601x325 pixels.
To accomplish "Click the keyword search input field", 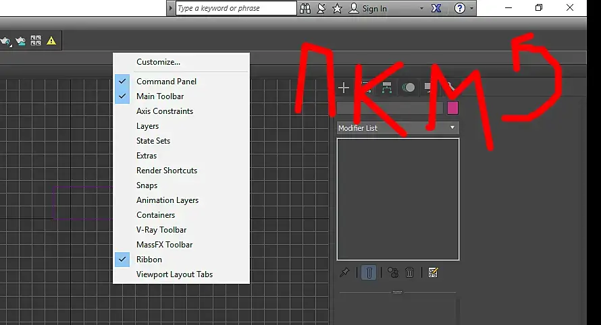I will 236,8.
